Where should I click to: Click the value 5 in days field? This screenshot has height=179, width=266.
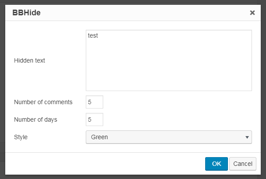coord(90,119)
